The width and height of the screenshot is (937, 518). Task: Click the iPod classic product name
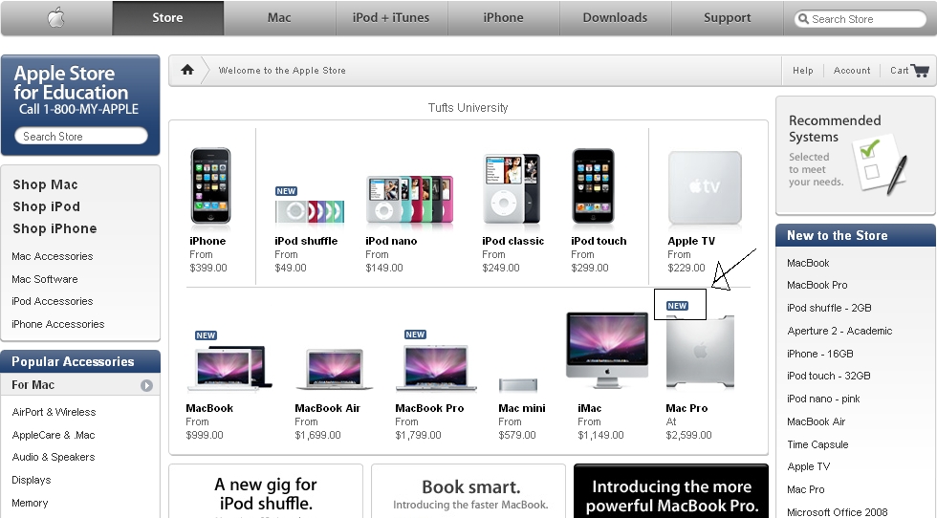pos(512,241)
